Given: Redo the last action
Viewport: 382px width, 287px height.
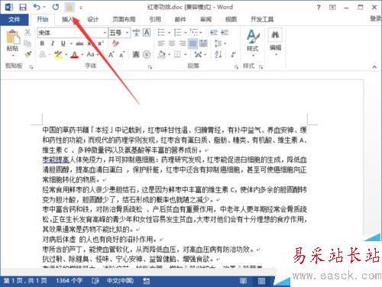Looking at the screenshot, I should coord(56,7).
